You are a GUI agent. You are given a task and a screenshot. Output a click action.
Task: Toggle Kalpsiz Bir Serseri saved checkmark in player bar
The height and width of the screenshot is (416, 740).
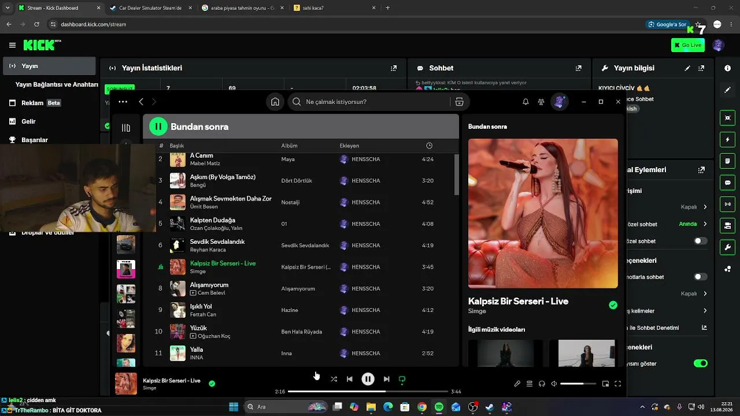coord(212,383)
